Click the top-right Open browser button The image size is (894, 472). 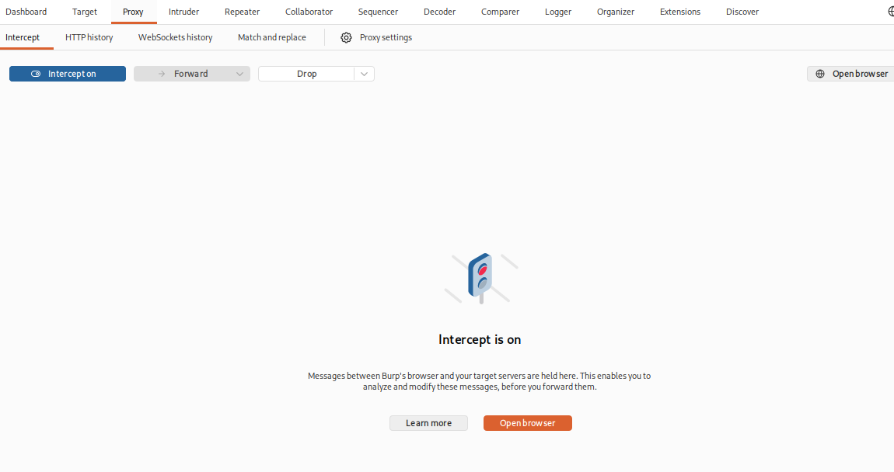point(850,74)
